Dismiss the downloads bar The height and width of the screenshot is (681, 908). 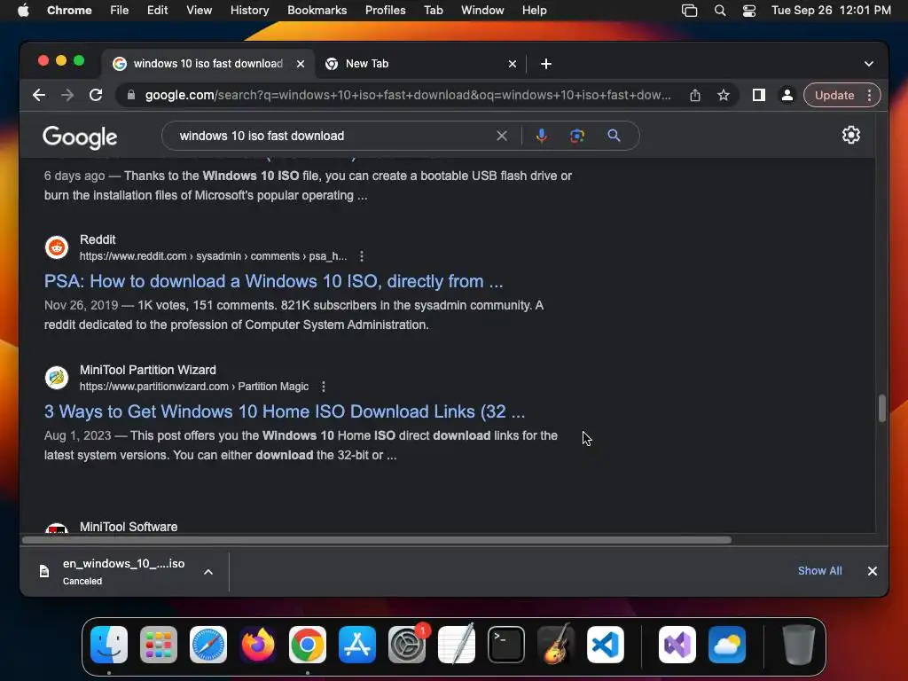(x=873, y=571)
